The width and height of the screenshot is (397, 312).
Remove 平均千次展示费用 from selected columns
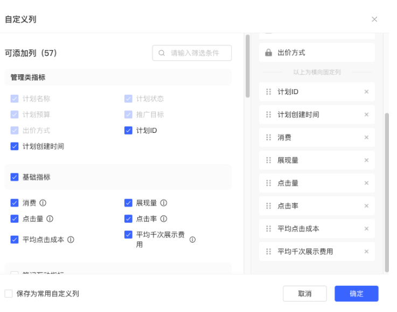click(x=366, y=251)
